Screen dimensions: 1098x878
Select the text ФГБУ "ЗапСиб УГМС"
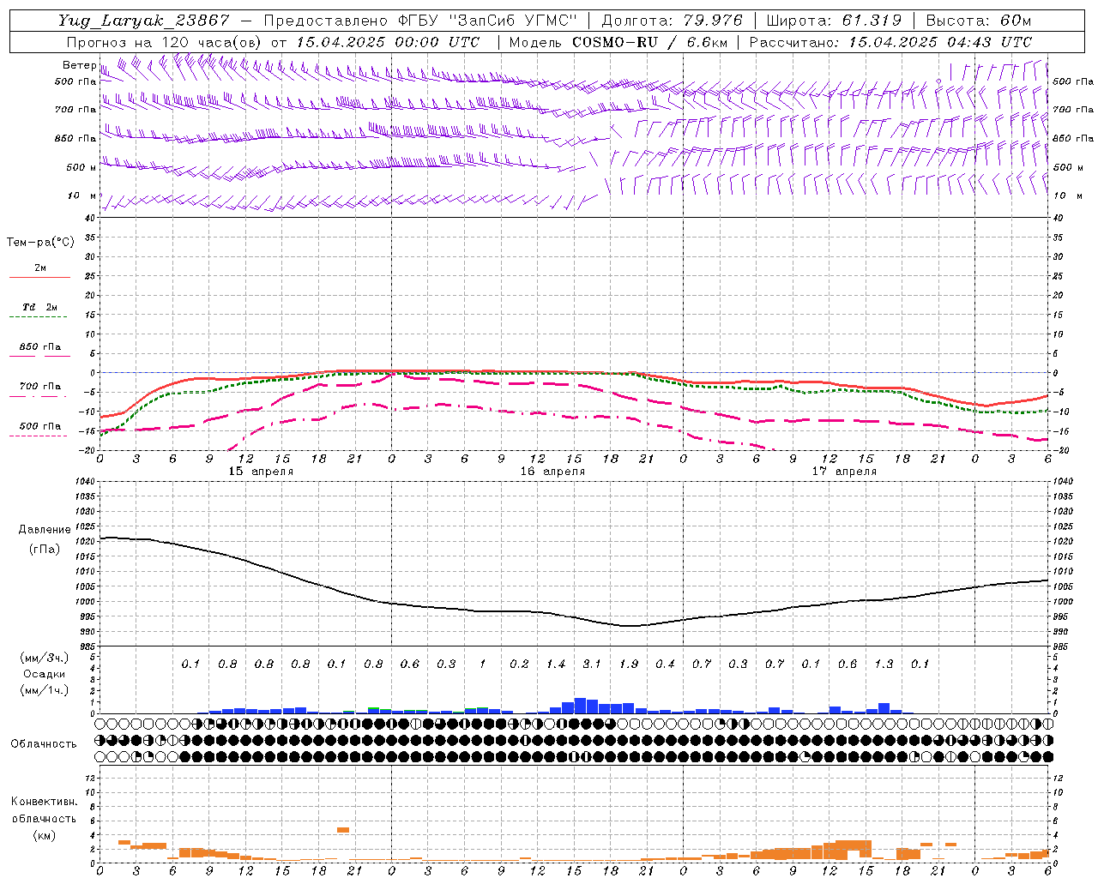tap(488, 21)
